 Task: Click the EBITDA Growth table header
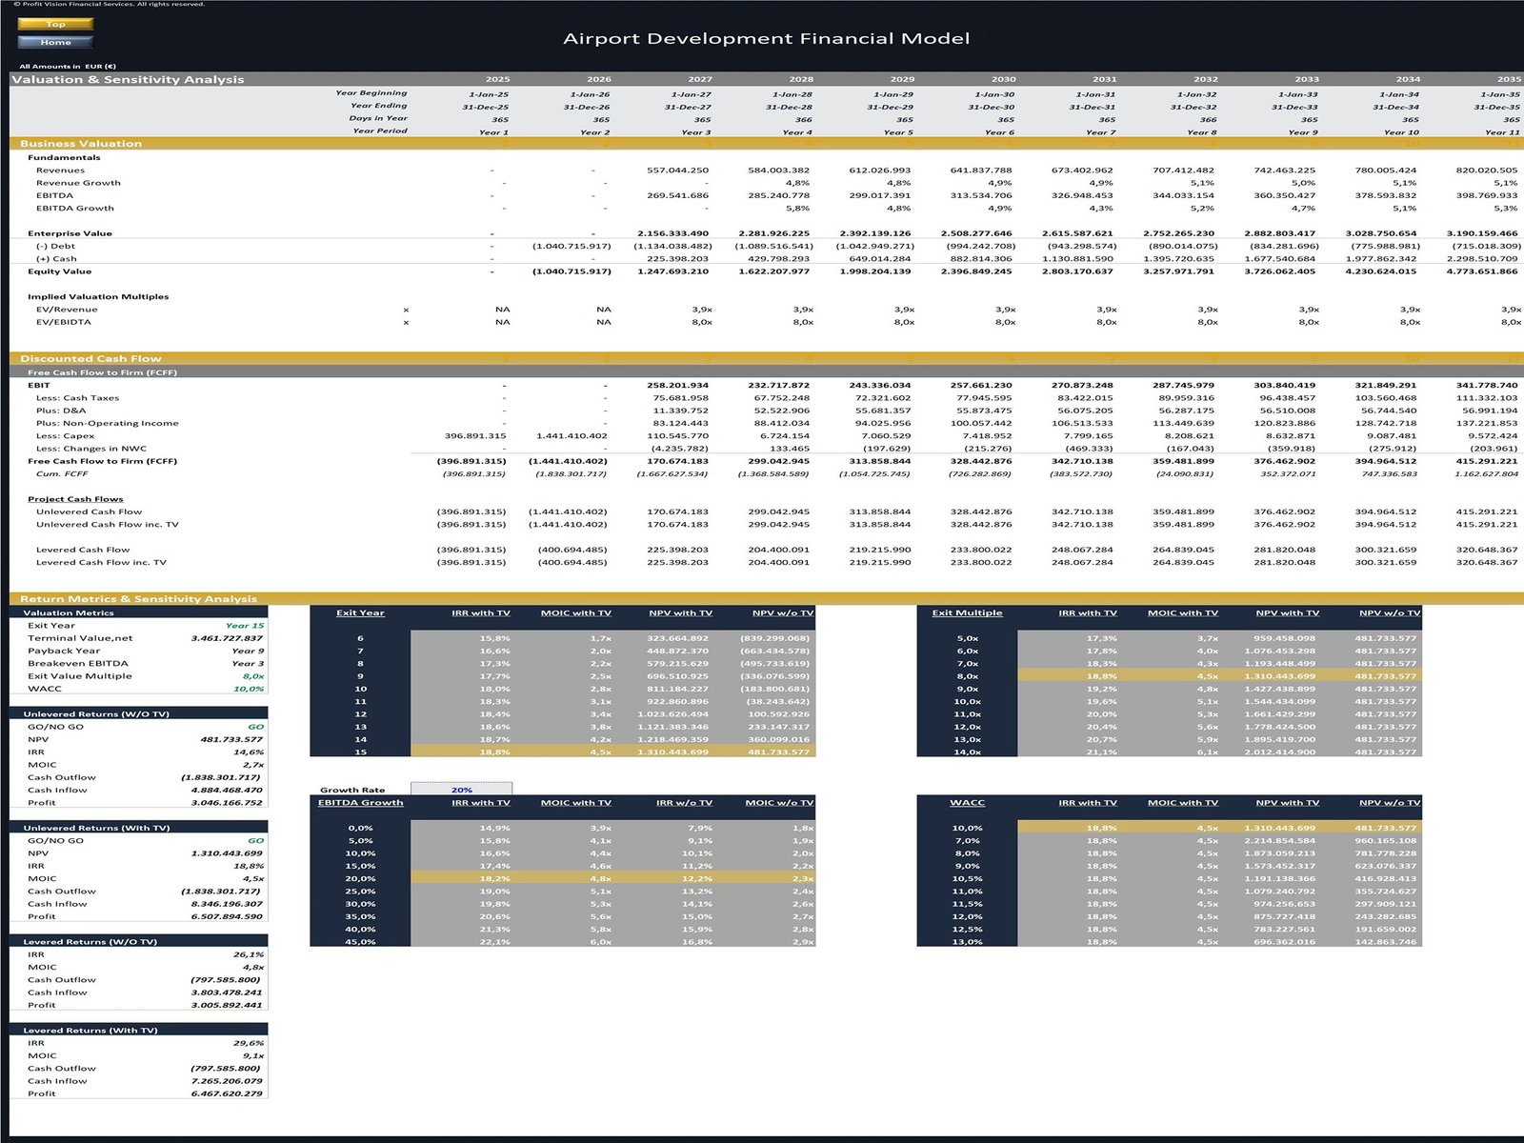pos(360,803)
